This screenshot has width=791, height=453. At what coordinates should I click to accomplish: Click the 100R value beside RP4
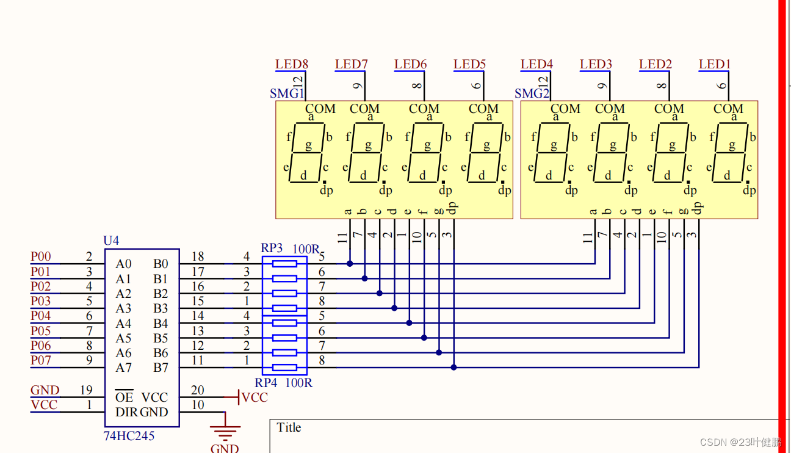click(299, 383)
